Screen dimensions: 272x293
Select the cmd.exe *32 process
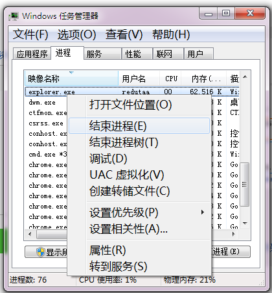point(48,154)
